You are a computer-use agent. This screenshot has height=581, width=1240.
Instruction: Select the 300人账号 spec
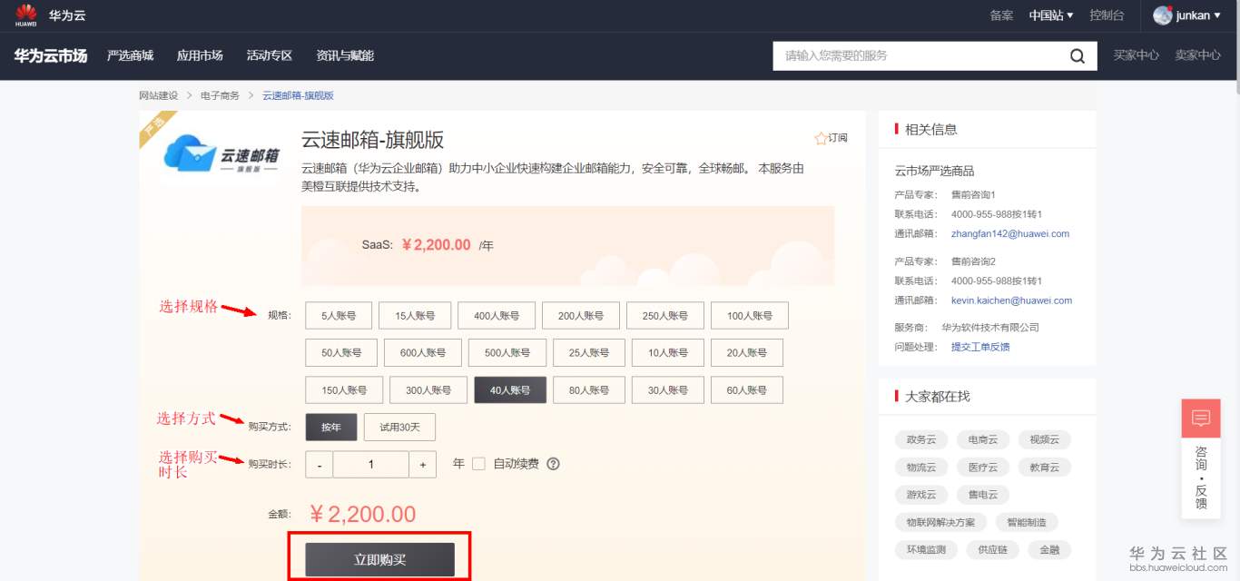tap(428, 390)
